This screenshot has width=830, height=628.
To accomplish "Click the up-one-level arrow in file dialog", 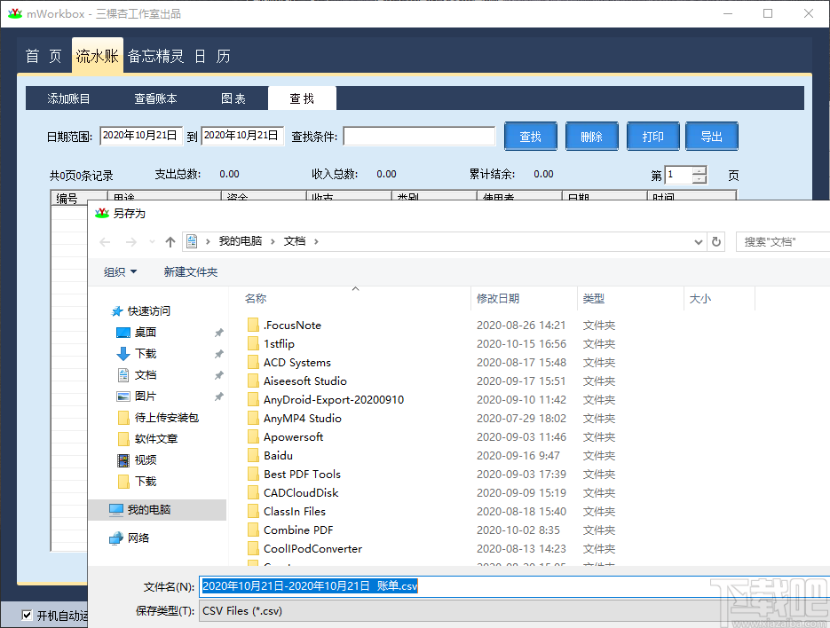I will pos(170,240).
